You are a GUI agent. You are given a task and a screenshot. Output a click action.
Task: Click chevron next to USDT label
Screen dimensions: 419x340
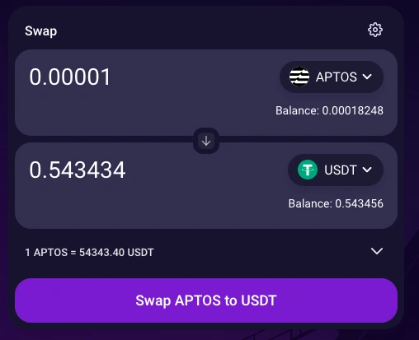coord(367,170)
